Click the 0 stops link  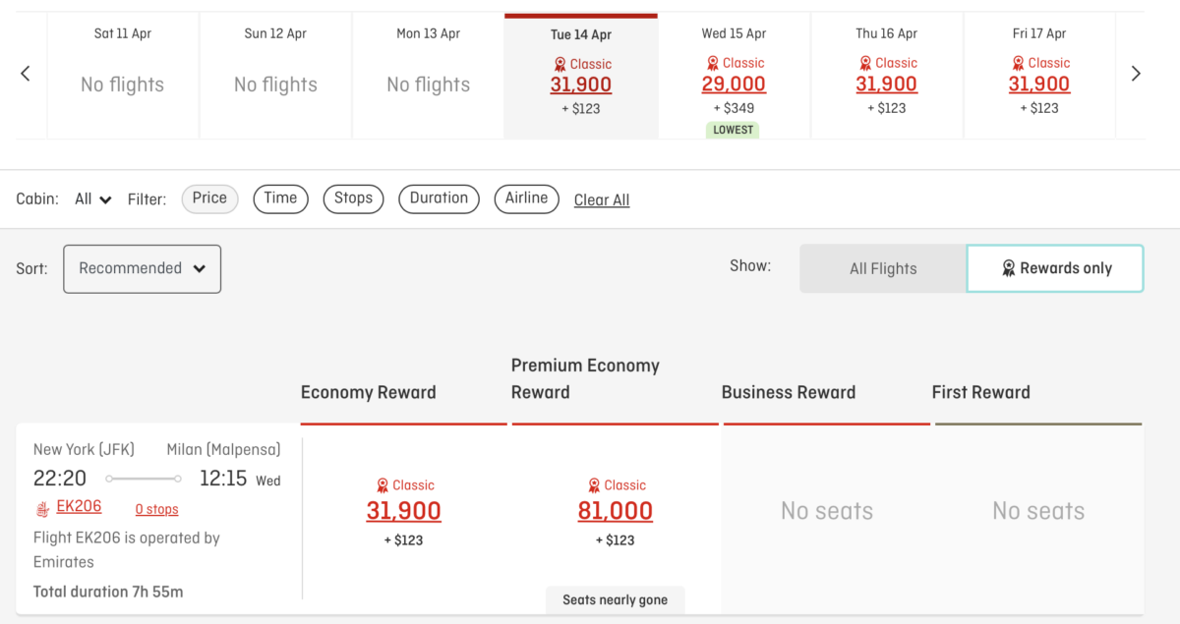point(156,509)
